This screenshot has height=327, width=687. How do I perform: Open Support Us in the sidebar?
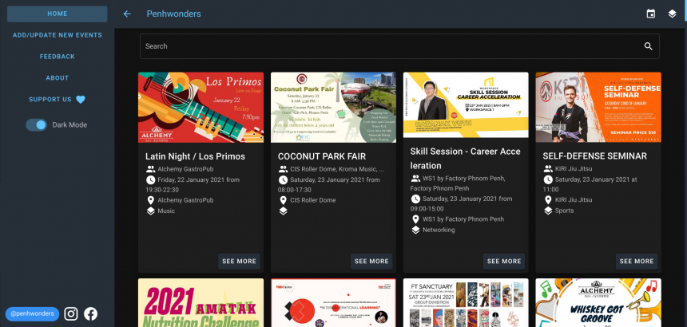tap(58, 100)
